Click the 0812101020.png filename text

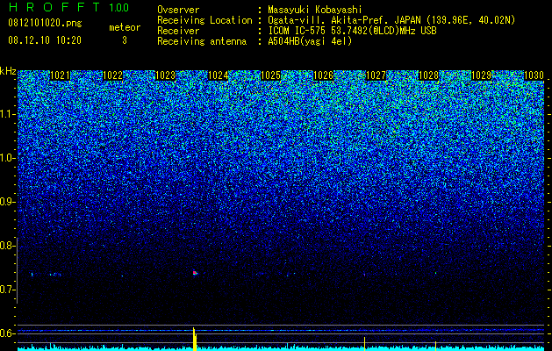coord(45,24)
